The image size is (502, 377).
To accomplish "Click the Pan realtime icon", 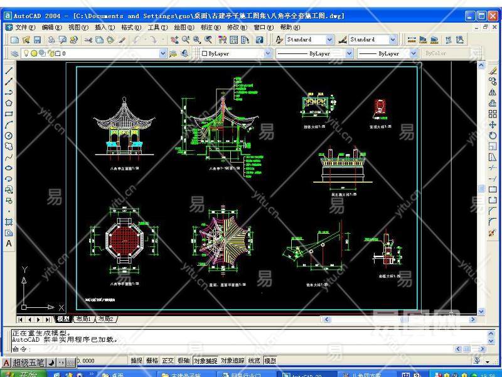I will (174, 40).
